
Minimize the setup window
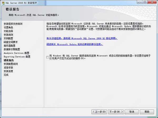(x=140, y=2)
